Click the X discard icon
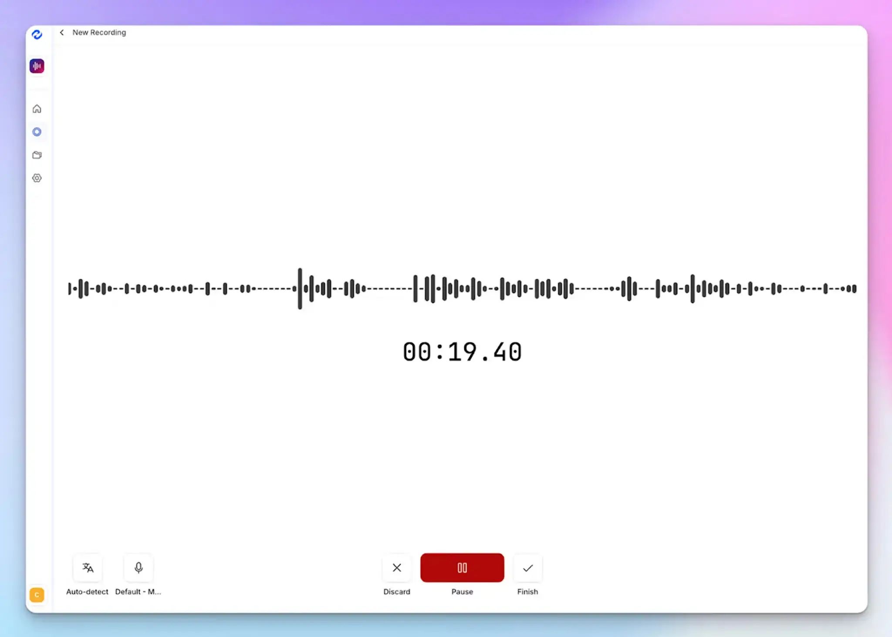Image resolution: width=892 pixels, height=637 pixels. pos(396,568)
